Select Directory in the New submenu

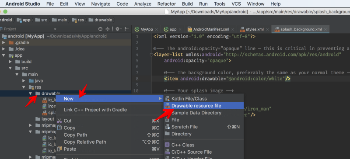[x=203, y=134]
